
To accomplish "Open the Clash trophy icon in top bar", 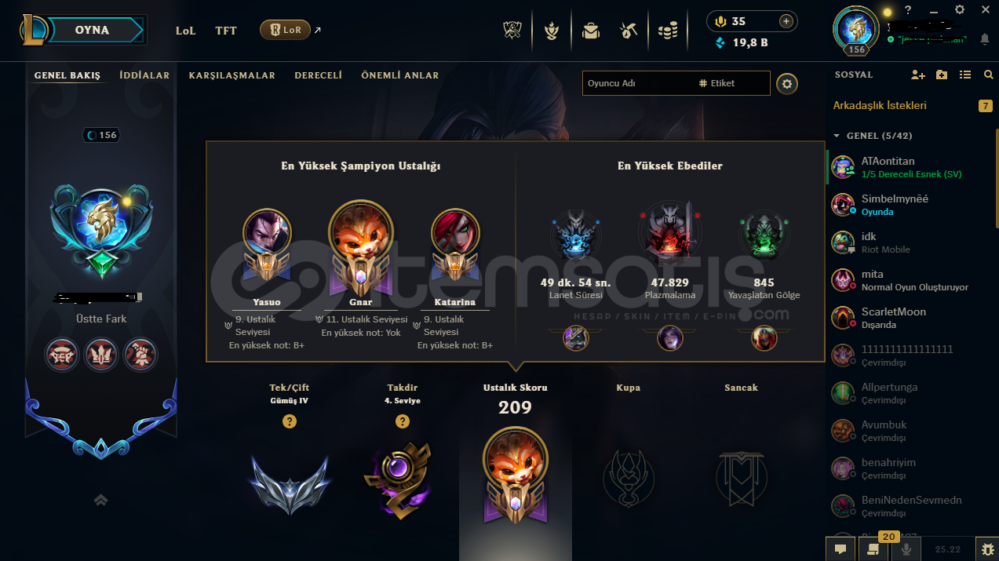I will 512,31.
